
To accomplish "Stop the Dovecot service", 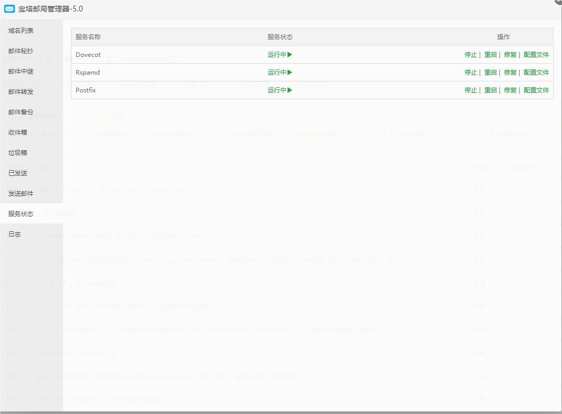I will point(471,54).
